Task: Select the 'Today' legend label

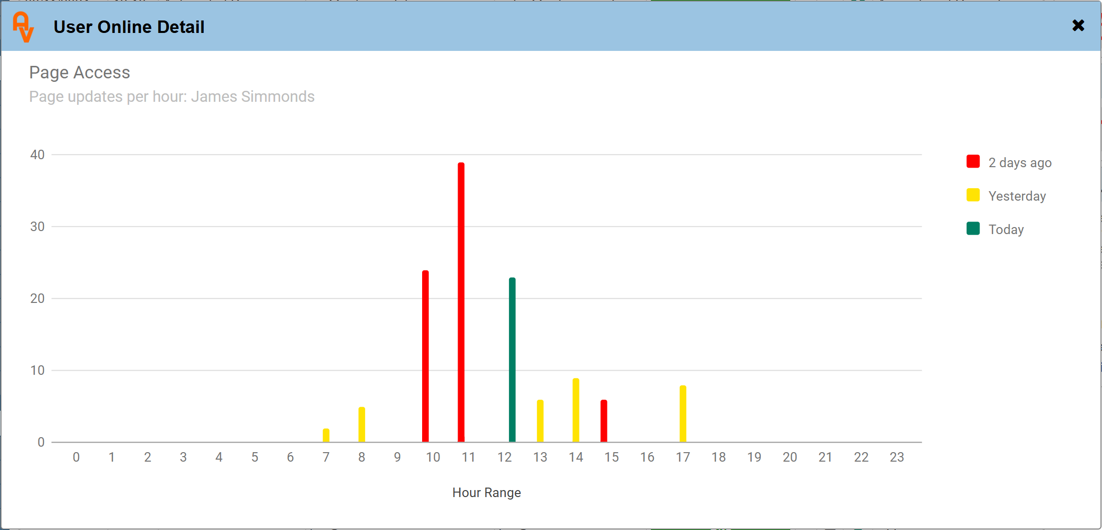Action: click(x=1006, y=230)
